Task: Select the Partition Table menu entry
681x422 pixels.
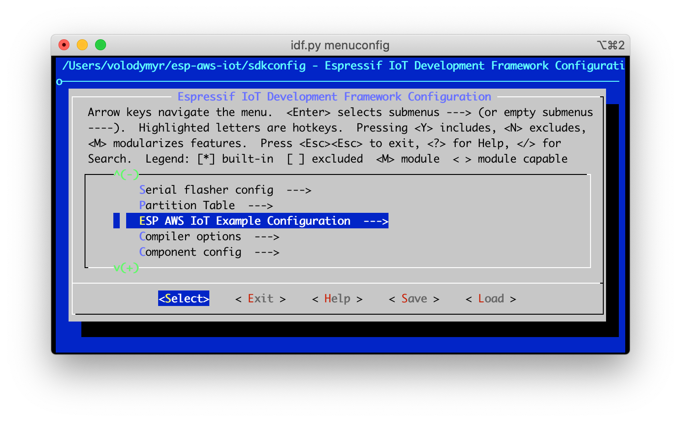Action: point(187,206)
